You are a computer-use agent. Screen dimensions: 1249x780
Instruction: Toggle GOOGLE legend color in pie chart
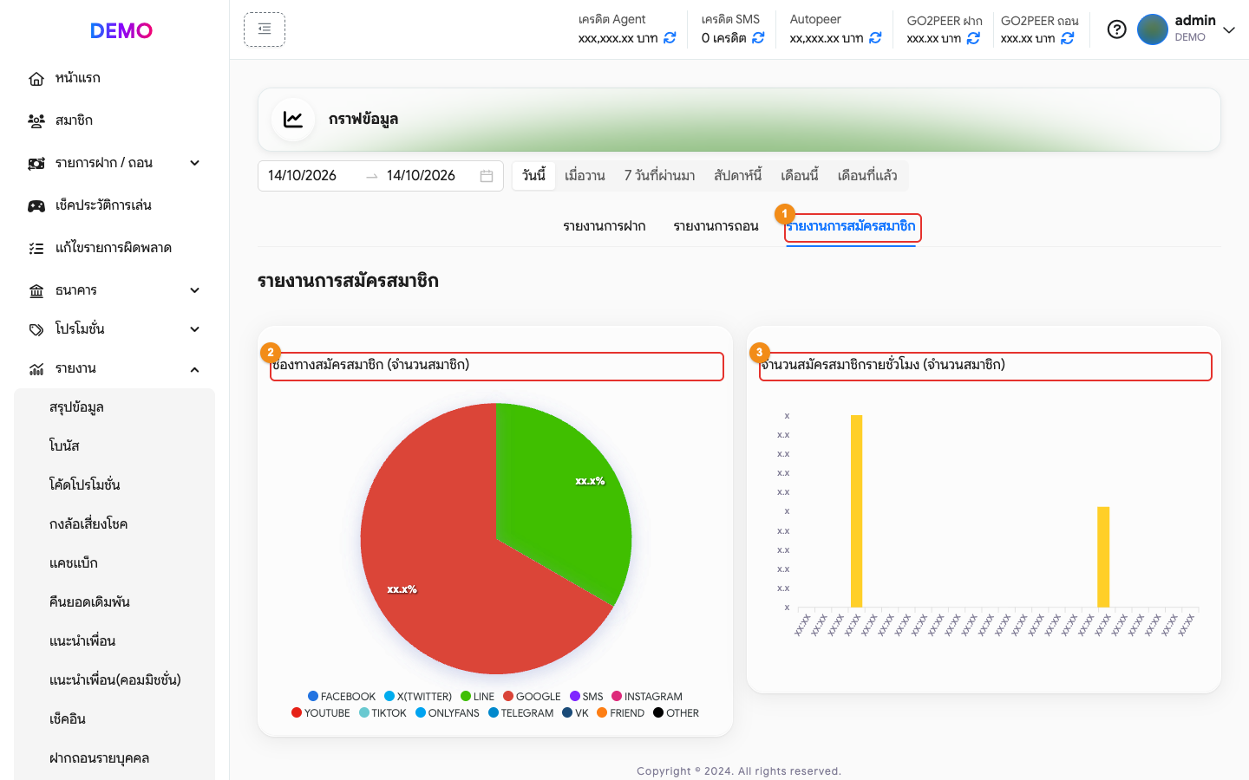coord(508,696)
